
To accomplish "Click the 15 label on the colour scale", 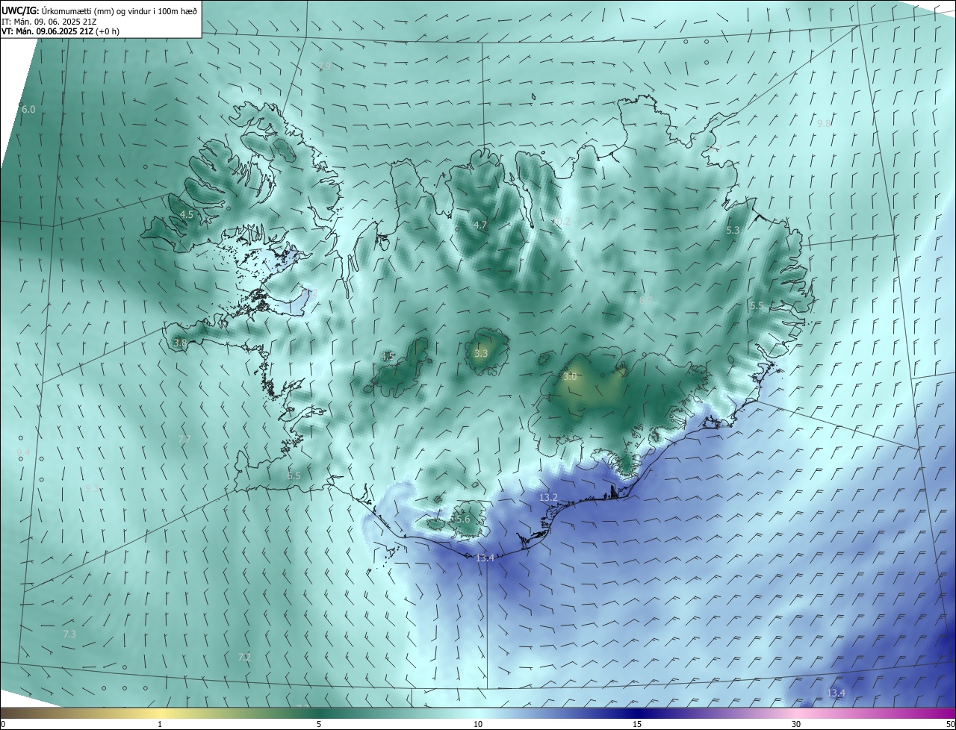I will (637, 724).
